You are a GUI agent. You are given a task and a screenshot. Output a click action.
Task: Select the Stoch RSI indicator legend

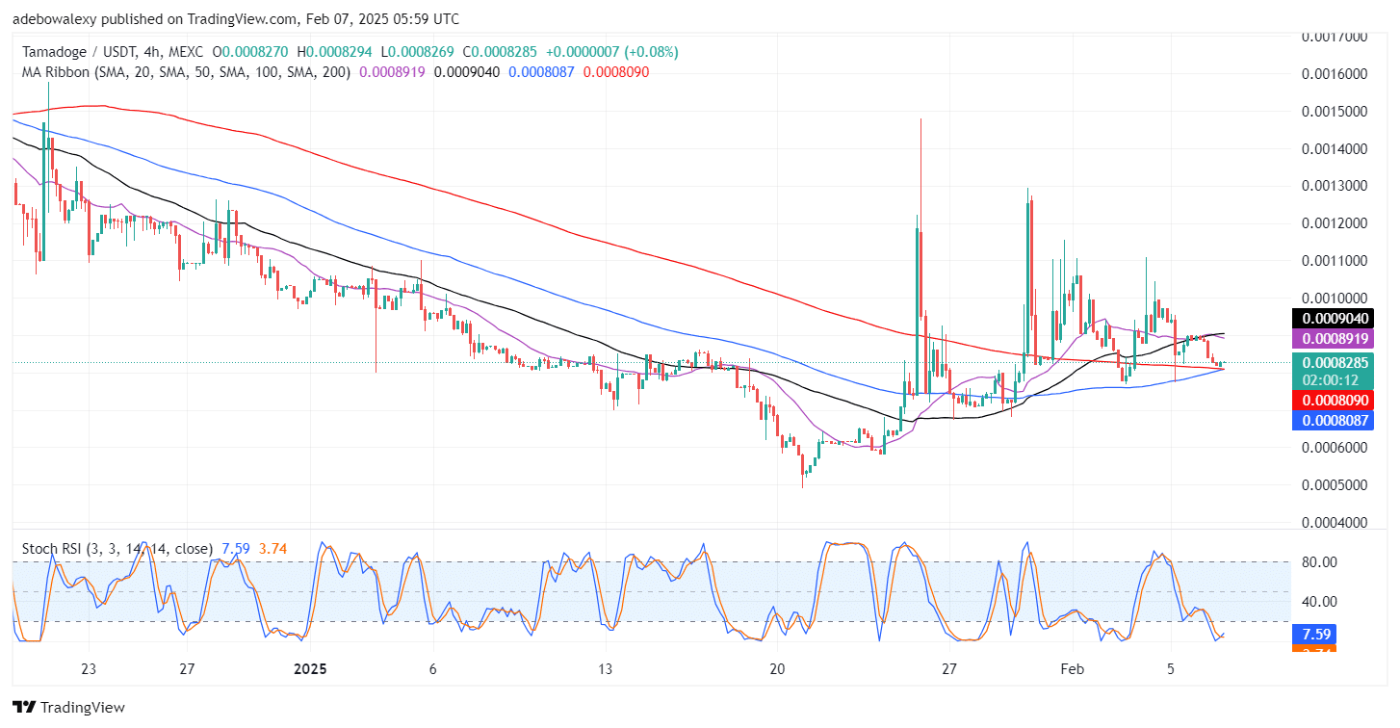tap(117, 549)
